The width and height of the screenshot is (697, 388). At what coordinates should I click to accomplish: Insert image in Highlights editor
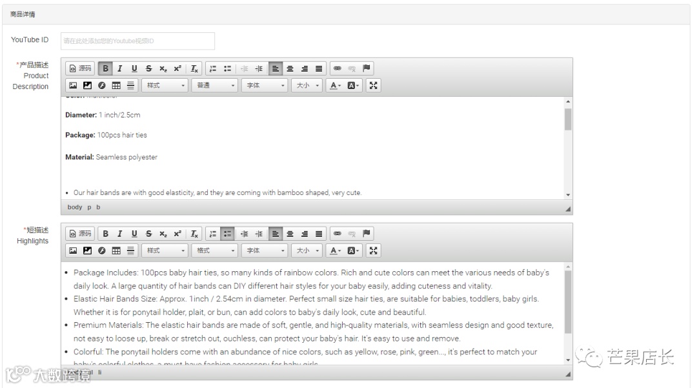(x=73, y=250)
